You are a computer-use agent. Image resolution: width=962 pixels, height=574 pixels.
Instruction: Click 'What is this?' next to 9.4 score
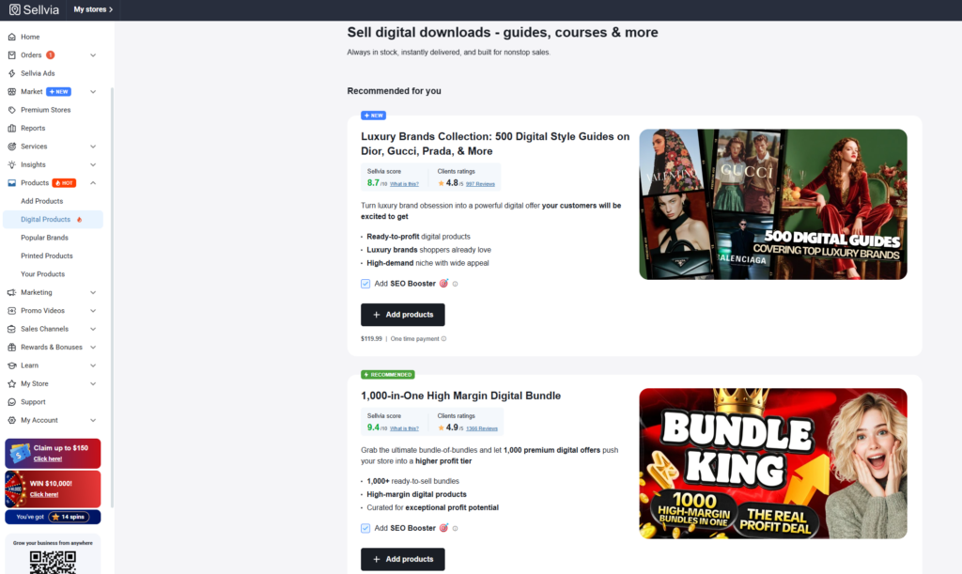[404, 428]
